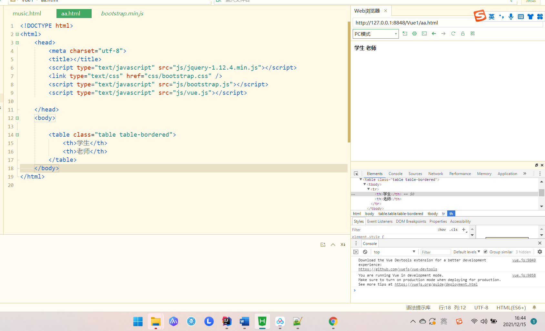The height and width of the screenshot is (331, 545).
Task: Toggle Sogou voice input microphone
Action: coord(511,16)
